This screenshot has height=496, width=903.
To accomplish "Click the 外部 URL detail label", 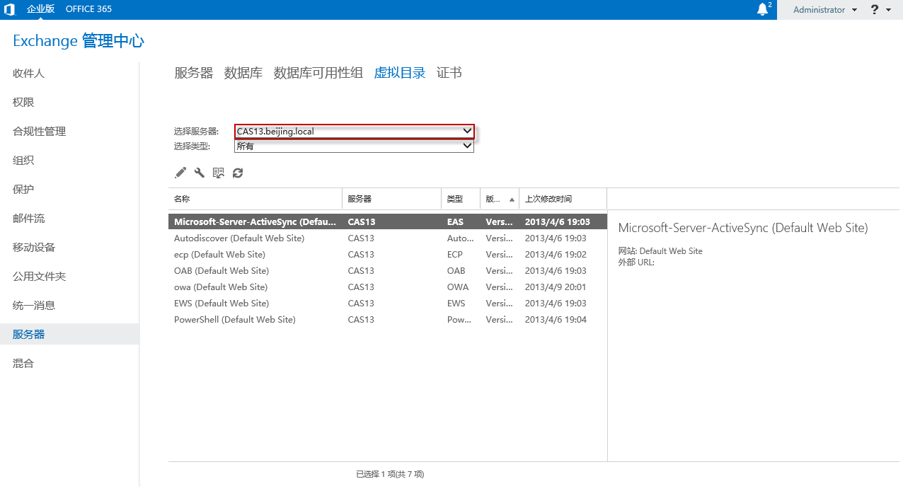I will pyautogui.click(x=636, y=263).
